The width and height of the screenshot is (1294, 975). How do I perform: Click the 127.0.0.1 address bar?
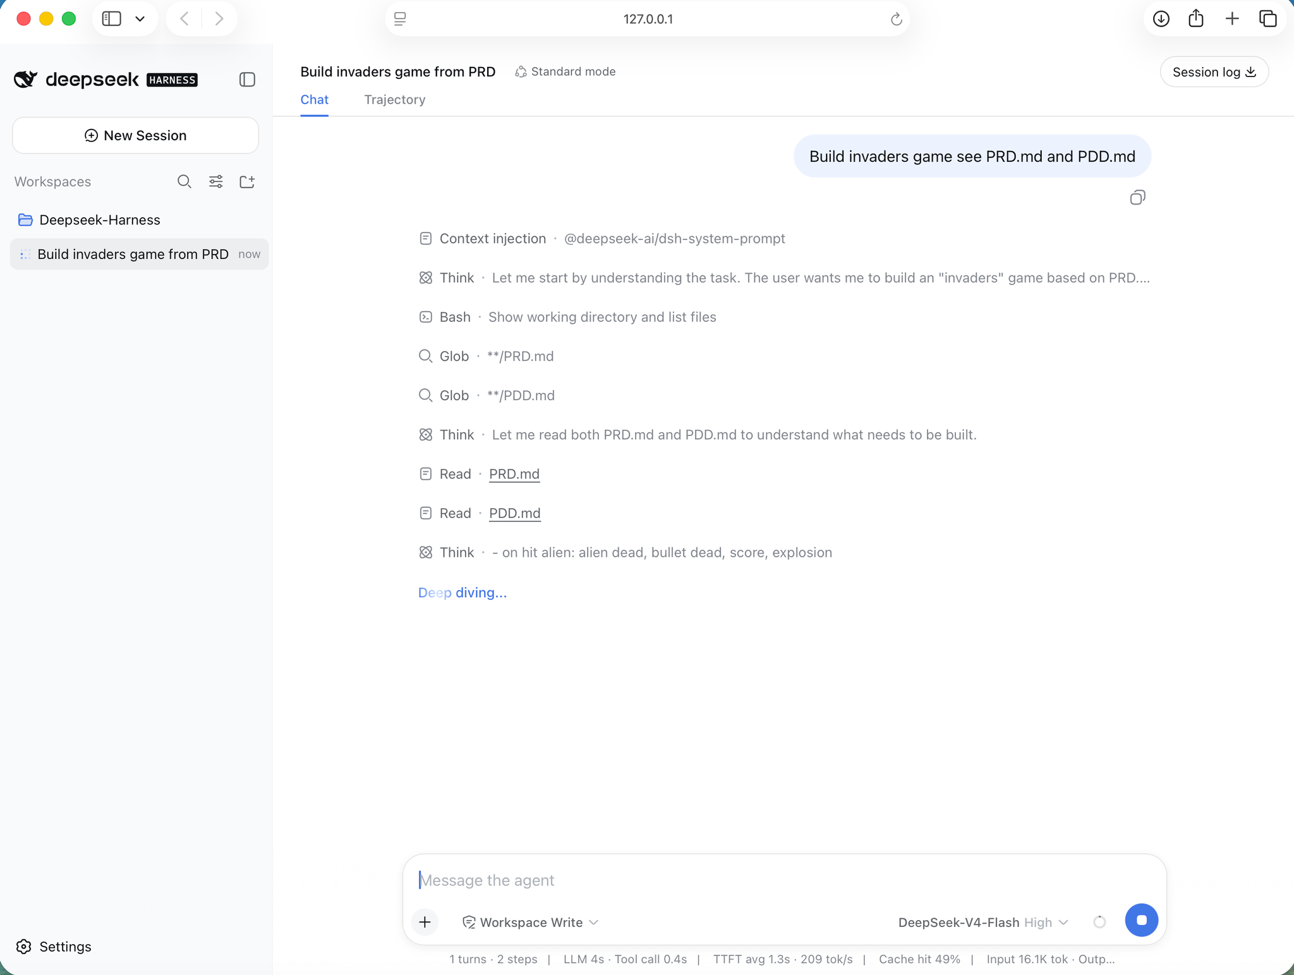[648, 19]
